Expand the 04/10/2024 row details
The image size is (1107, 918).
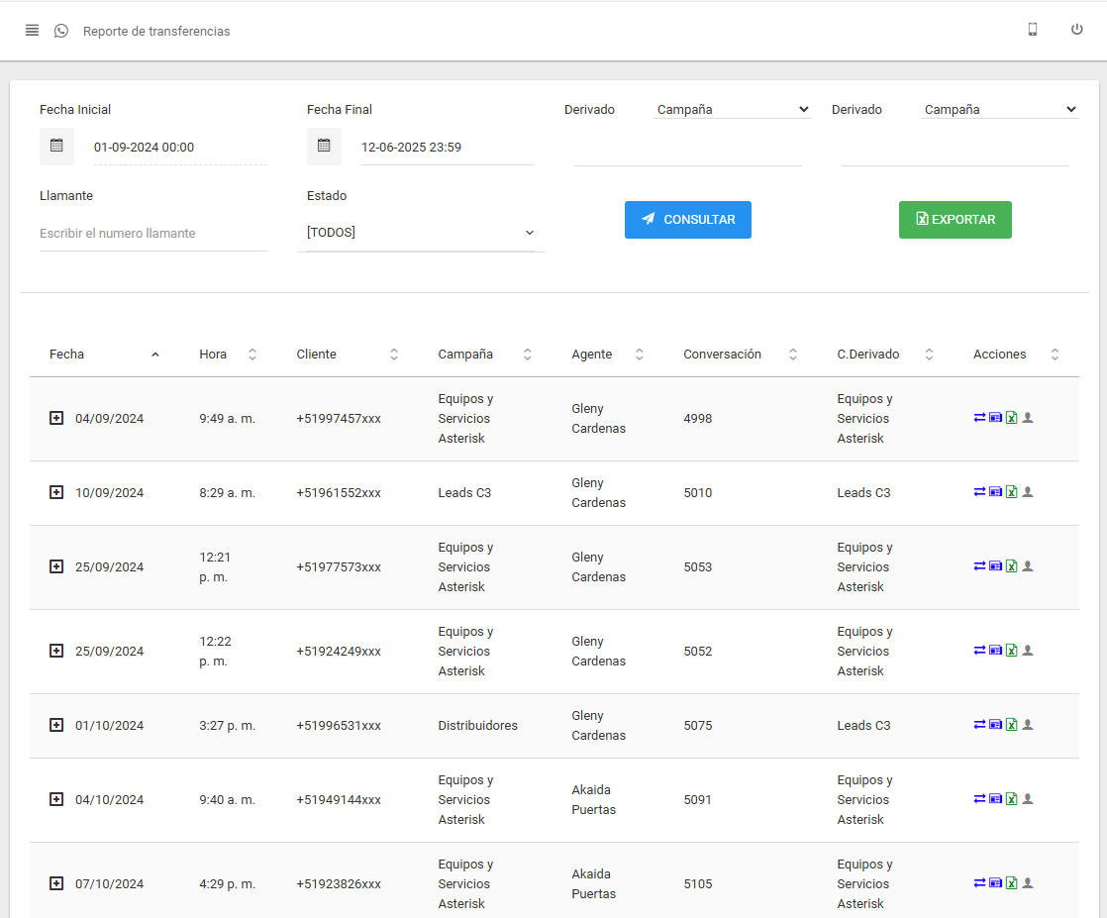tap(56, 799)
